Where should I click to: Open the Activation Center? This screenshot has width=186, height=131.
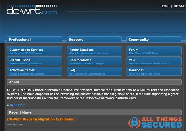tap(35, 71)
